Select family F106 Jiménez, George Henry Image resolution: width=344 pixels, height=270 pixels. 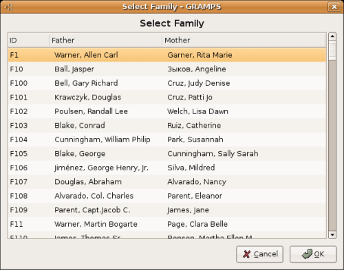(x=167, y=168)
